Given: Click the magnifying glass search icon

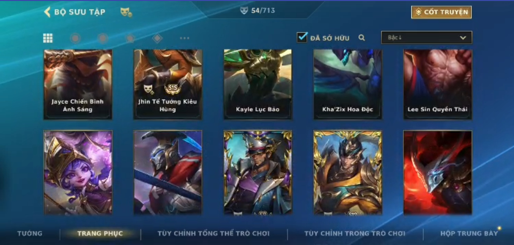Looking at the screenshot, I should click(x=361, y=38).
